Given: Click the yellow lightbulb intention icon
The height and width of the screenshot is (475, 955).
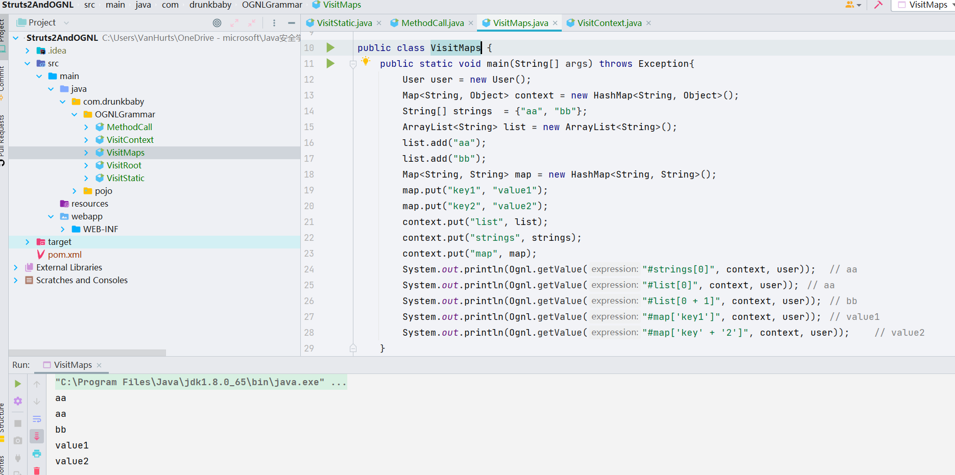Looking at the screenshot, I should tap(366, 61).
